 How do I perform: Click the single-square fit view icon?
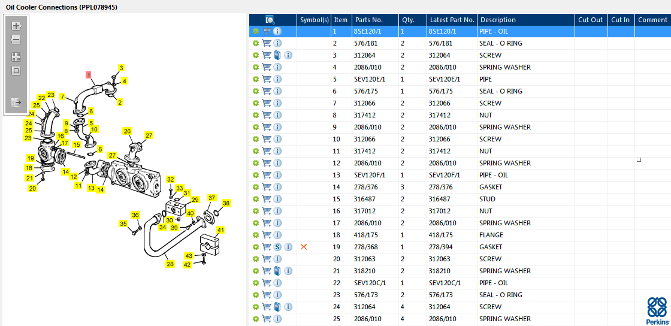(x=16, y=71)
